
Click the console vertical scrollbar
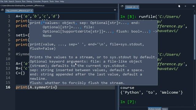[195, 37]
